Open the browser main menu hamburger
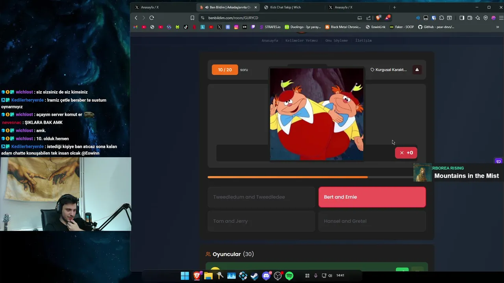This screenshot has width=504, height=283. click(x=501, y=18)
